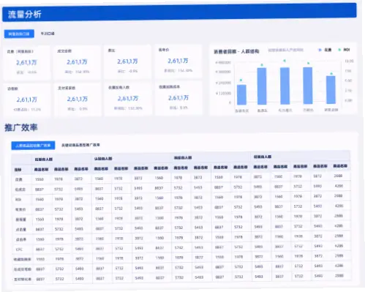The image size is (365, 292).
Task: Open the 支付买家数 metric card
Action: [78, 100]
